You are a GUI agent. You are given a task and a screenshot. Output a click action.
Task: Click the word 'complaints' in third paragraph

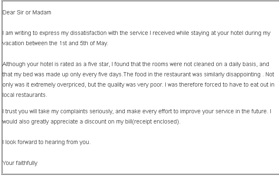[x=74, y=112]
